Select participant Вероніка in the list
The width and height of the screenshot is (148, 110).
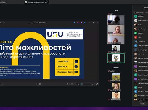141,54
